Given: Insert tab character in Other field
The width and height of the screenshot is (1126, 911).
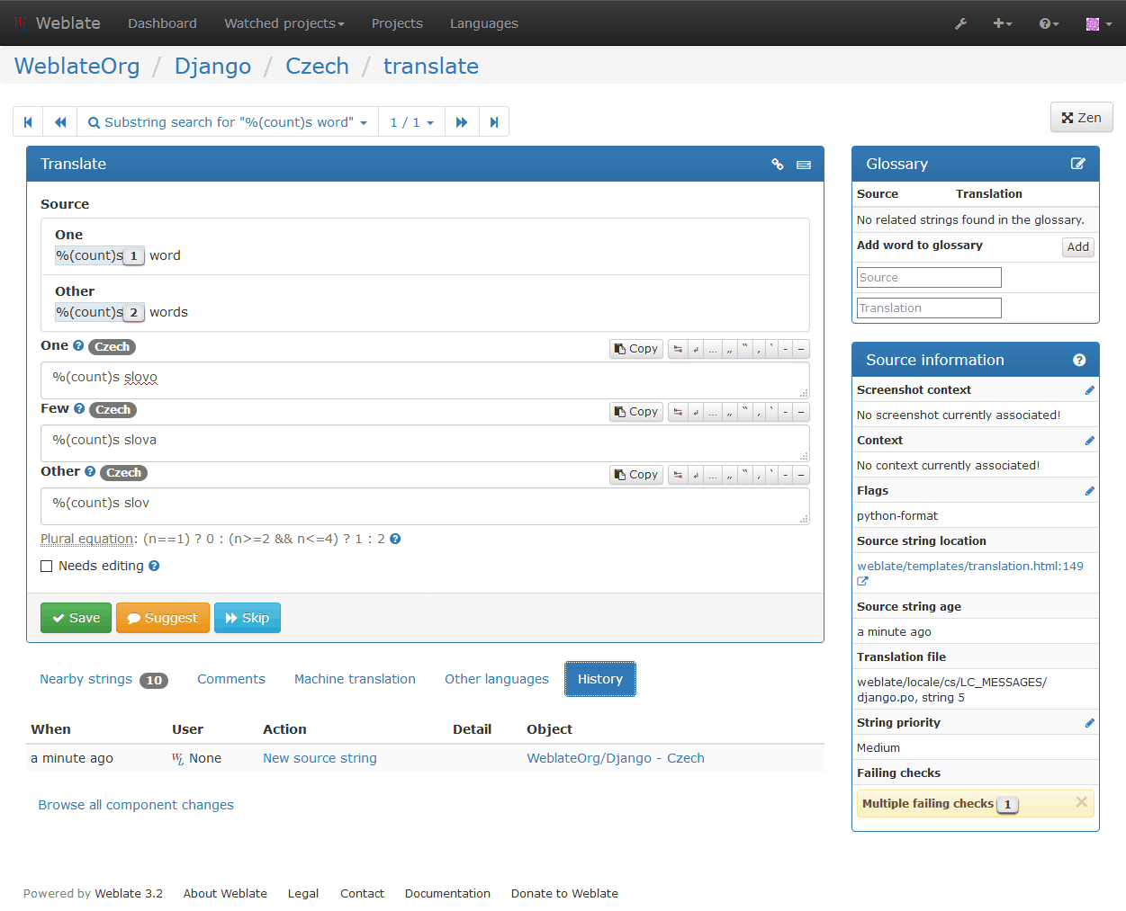Looking at the screenshot, I should click(678, 475).
